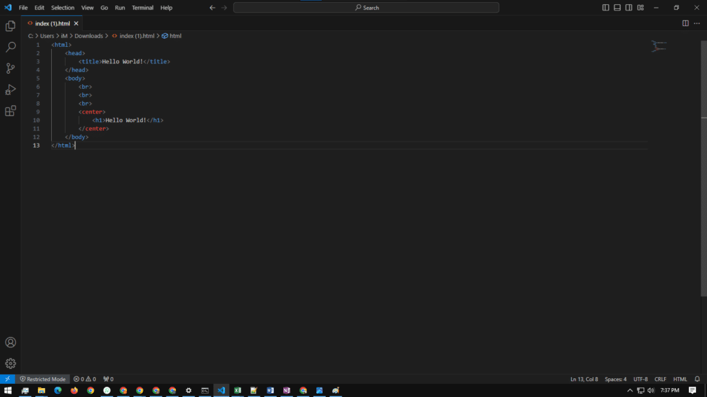Click the command center Search box
The image size is (707, 397).
click(x=366, y=8)
